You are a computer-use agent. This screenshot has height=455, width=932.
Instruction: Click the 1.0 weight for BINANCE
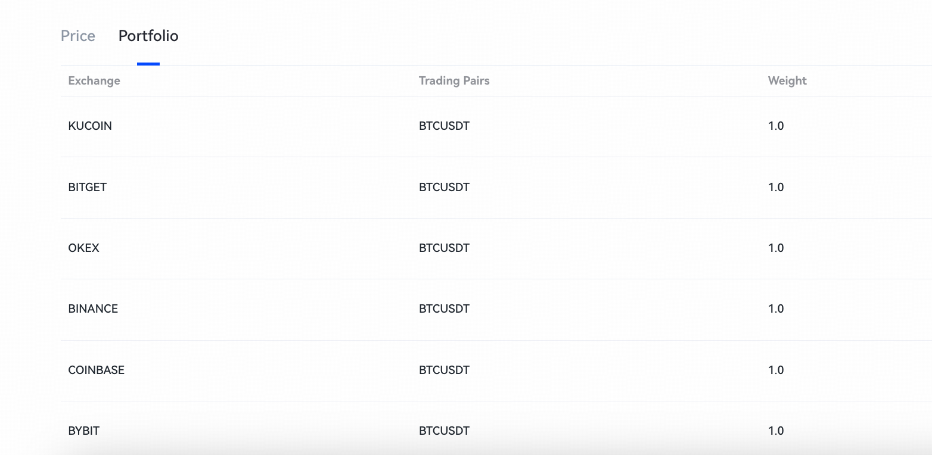pos(776,308)
